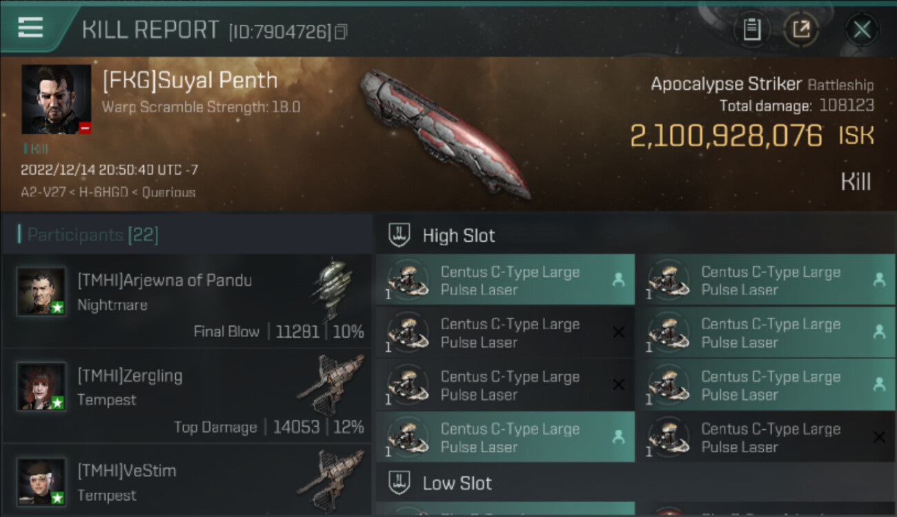Click Zergling's Tempest ship icon
This screenshot has width=897, height=517.
coord(331,386)
